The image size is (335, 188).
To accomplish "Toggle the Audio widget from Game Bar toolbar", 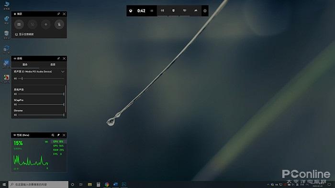I will pyautogui.click(x=163, y=10).
